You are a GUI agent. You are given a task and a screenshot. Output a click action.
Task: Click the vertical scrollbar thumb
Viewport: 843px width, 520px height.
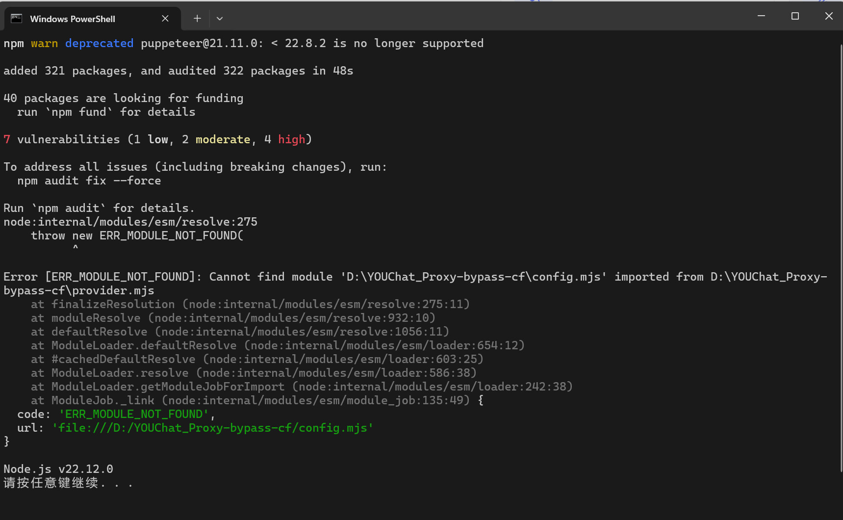841,255
